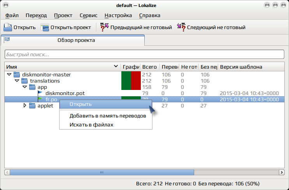Click status bar text Без перевода: 106 (50%)
This screenshot has height=190, width=289.
pyautogui.click(x=229, y=183)
